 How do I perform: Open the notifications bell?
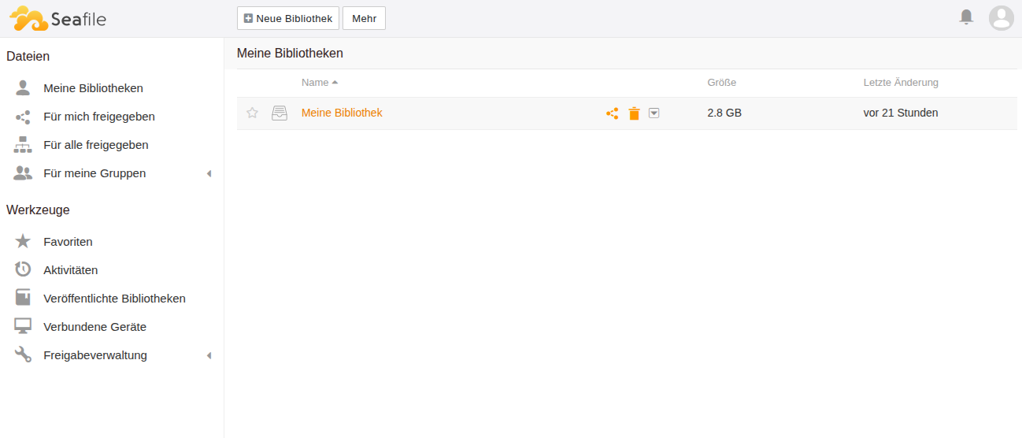(x=966, y=17)
